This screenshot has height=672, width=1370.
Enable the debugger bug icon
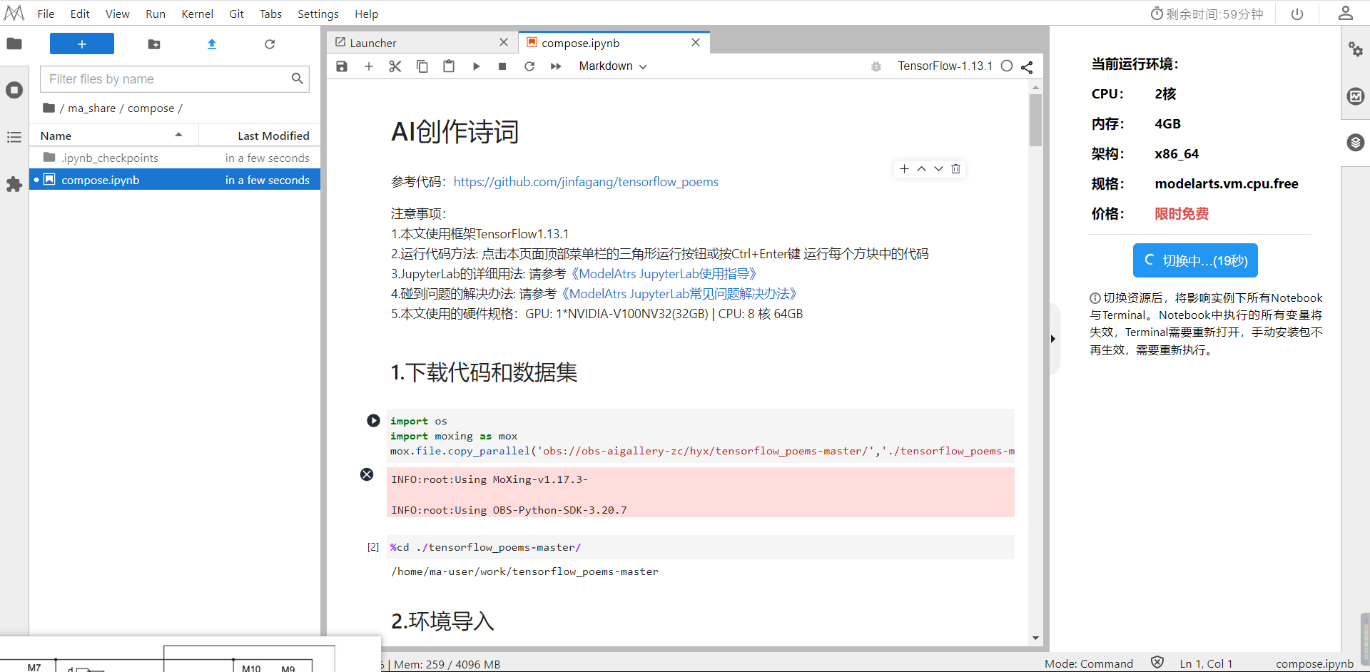coord(876,66)
